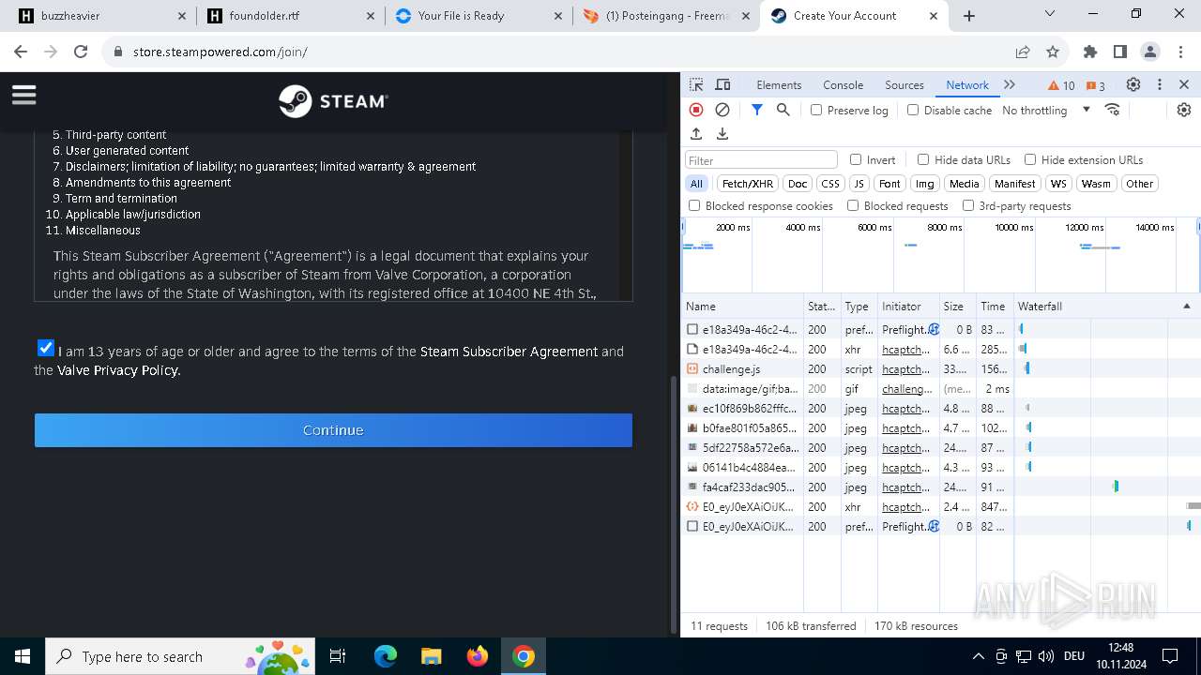Click the network timeline overview

(x=940, y=255)
